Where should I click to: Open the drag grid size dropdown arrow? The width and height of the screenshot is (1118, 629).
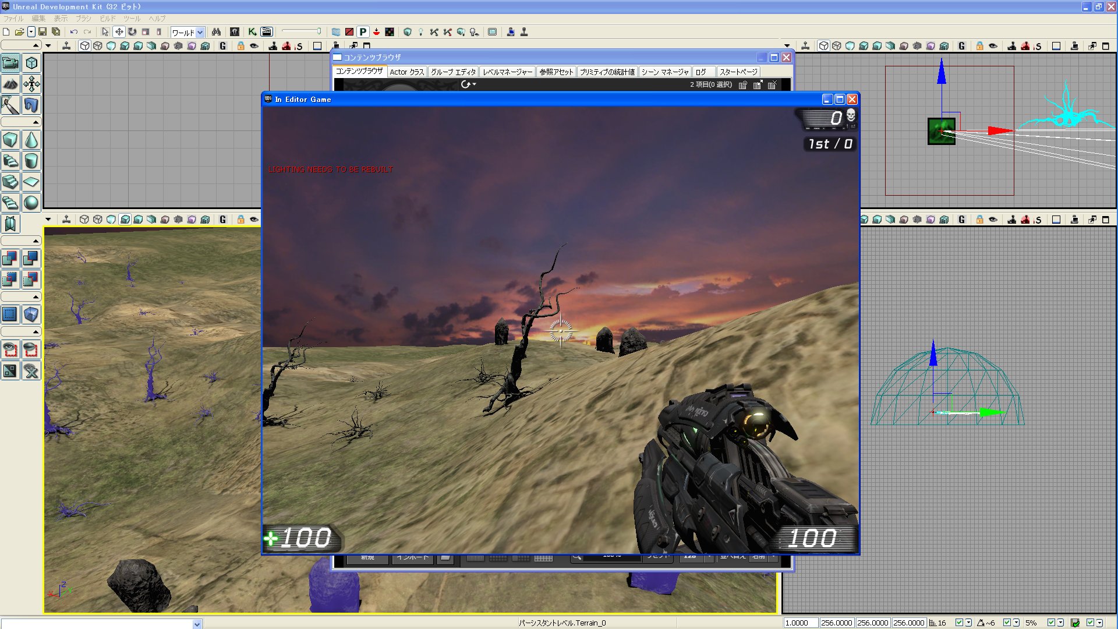(968, 623)
